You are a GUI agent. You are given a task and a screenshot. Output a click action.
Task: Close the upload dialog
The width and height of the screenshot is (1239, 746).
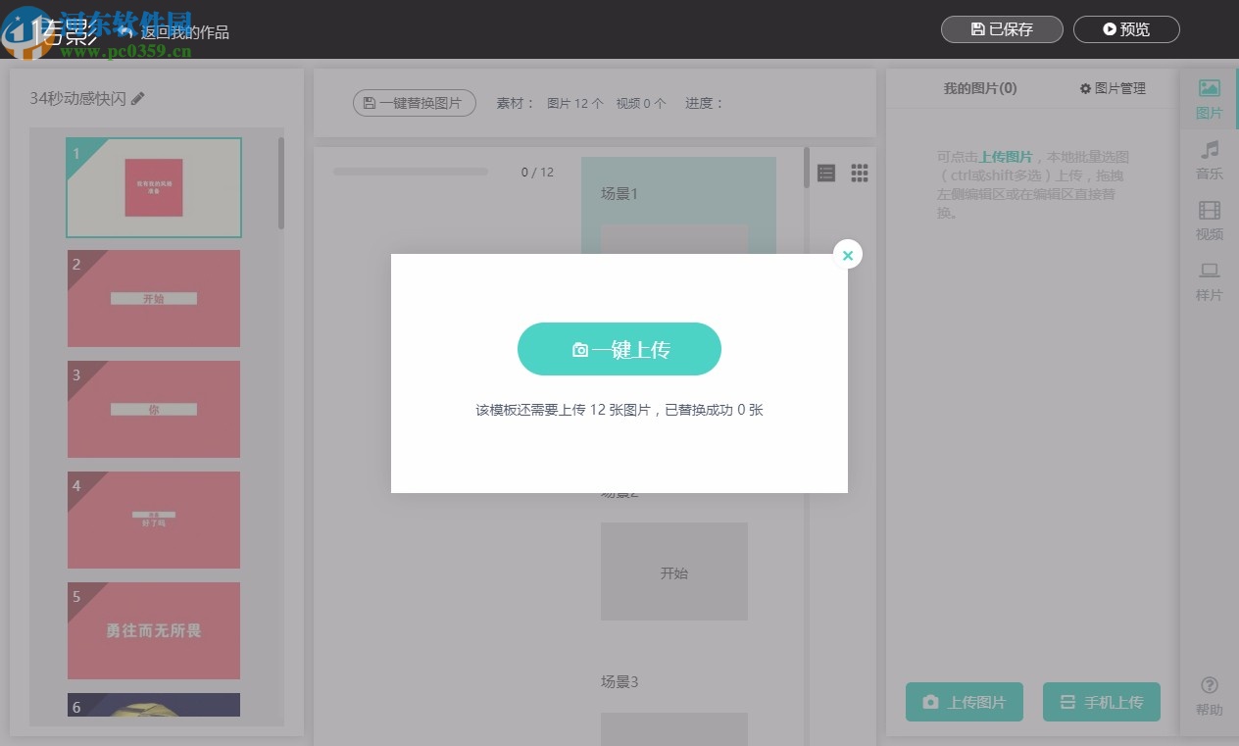tap(847, 254)
